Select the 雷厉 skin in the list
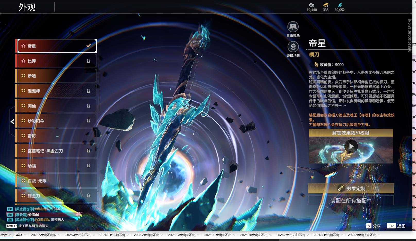 56,136
